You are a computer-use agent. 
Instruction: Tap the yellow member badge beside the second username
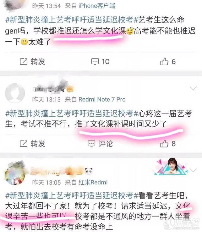tap(70, 89)
